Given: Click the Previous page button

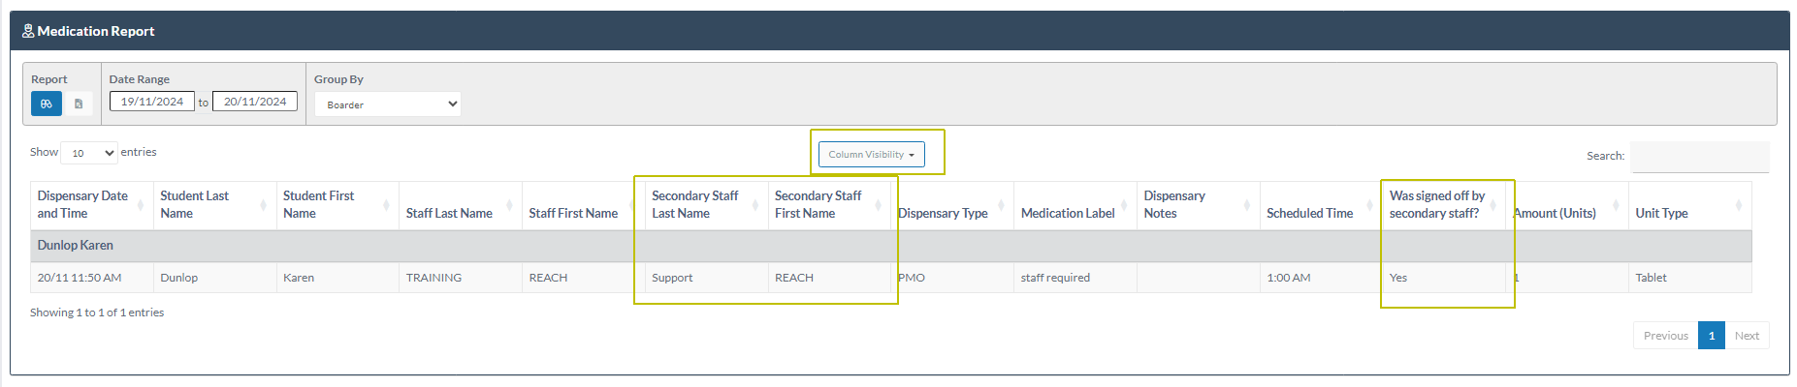Looking at the screenshot, I should pos(1665,336).
